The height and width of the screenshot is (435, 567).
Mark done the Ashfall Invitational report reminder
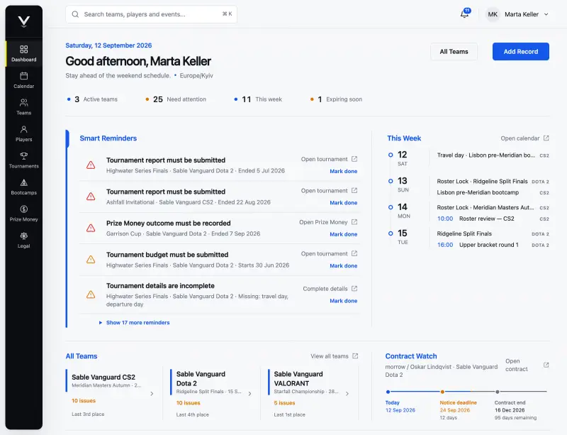point(344,202)
